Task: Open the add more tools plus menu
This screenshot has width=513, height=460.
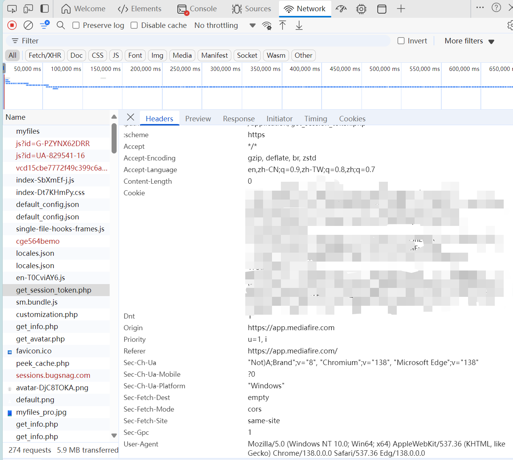Action: (401, 9)
